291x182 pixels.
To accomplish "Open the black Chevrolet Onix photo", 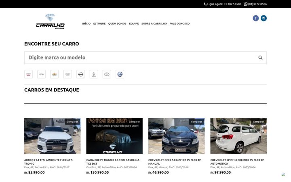I will point(177,136).
